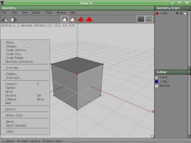Click blue _hole_ material swatch in Outliner

click(157, 81)
